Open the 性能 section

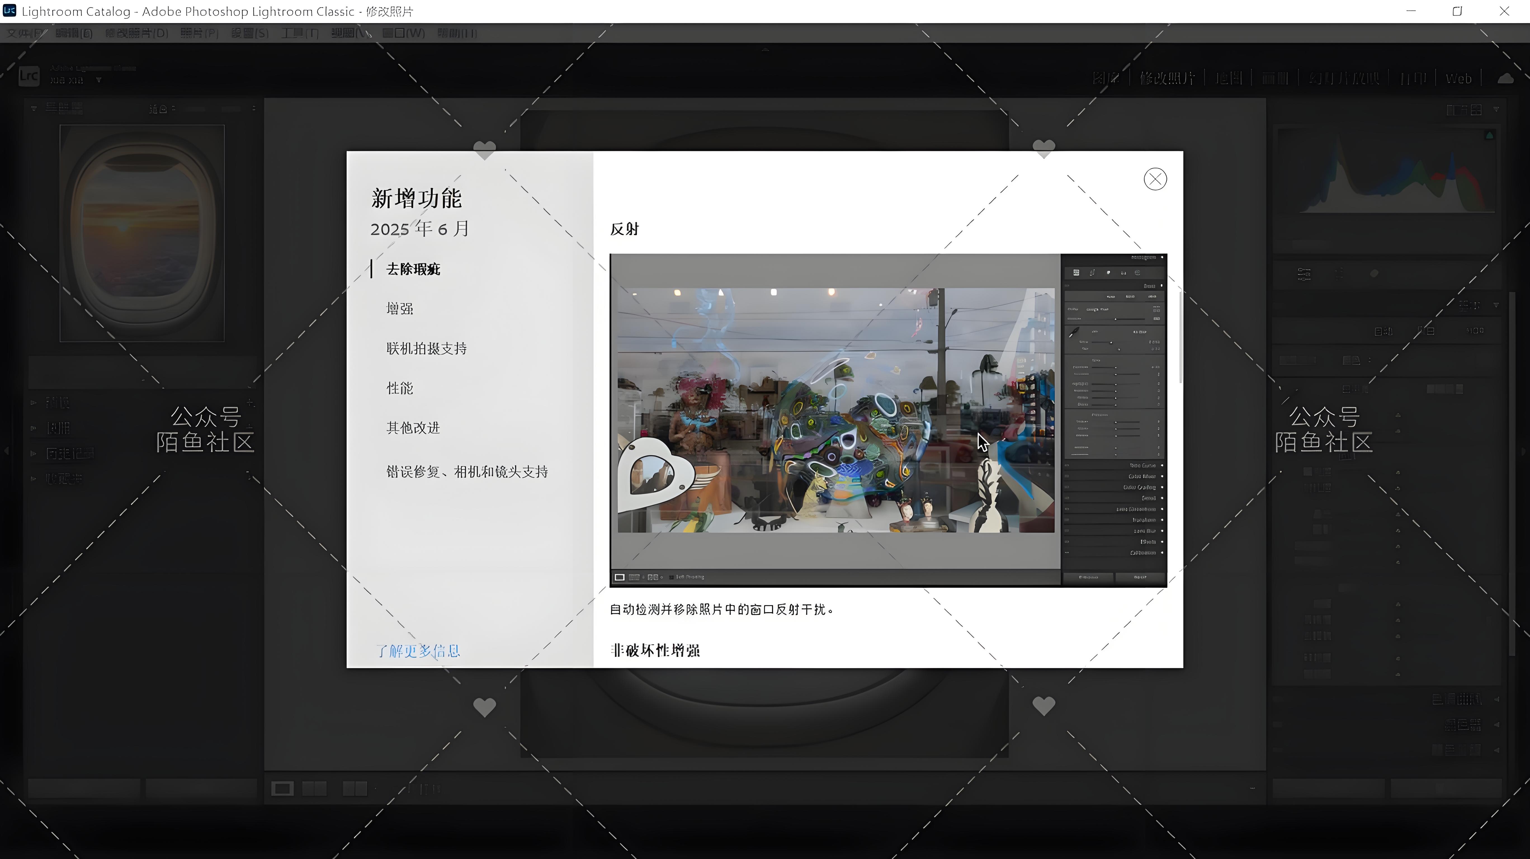coord(400,388)
